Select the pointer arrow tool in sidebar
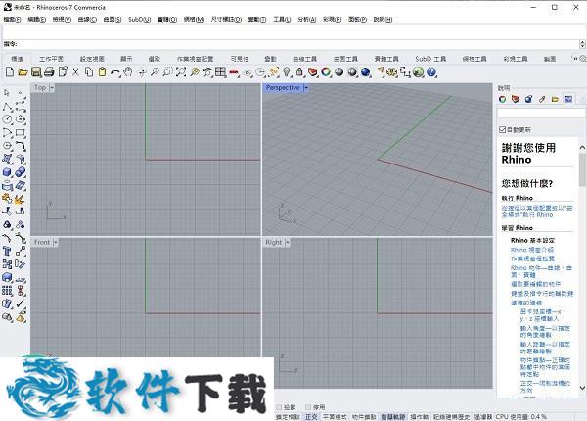 pos(7,92)
